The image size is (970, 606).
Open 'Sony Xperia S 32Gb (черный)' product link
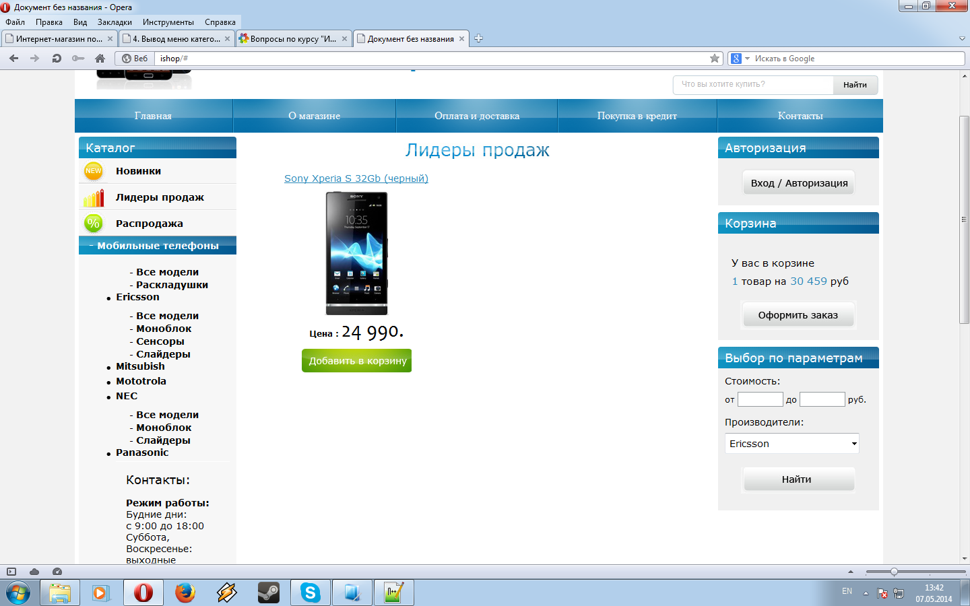click(356, 178)
